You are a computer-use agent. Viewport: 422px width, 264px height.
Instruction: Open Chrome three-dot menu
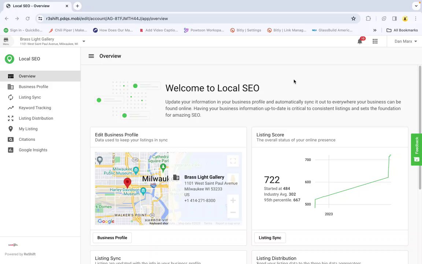(x=415, y=19)
